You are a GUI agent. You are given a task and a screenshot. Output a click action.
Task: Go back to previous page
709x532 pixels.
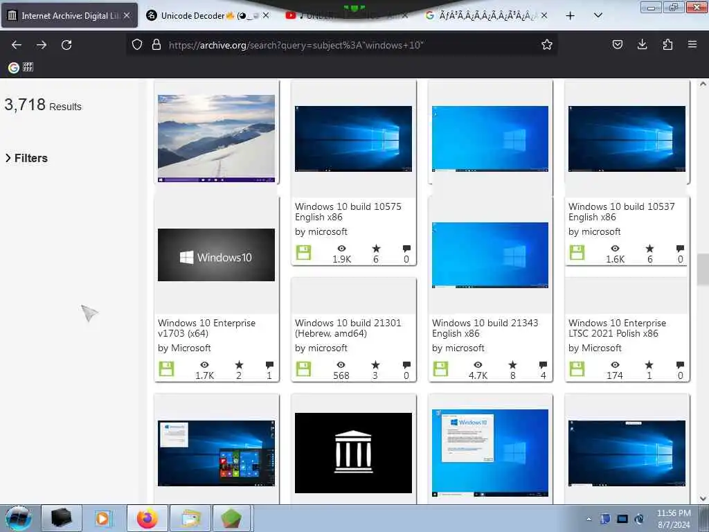click(17, 45)
